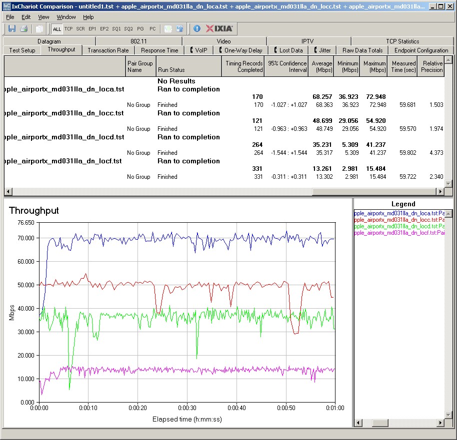
Task: Select the apple_airportx_md031lla_dn_loca.tst row
Action: click(224, 89)
